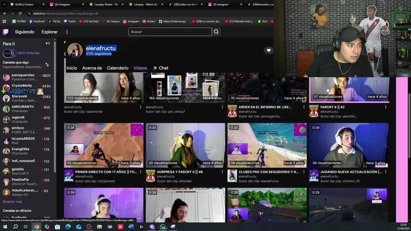Image resolution: width=411 pixels, height=231 pixels.
Task: Open the three-dot menu beside Explorar
Action: pos(67,32)
